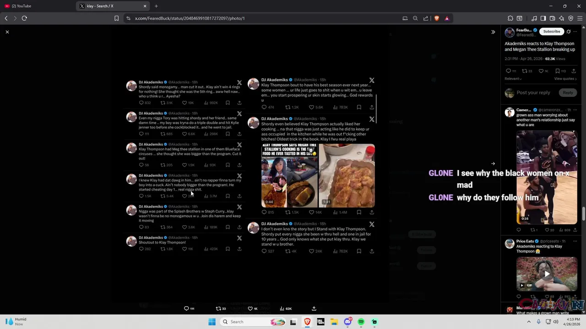Click the greyed Reply button
Viewport: 586px width, 329px height.
pyautogui.click(x=568, y=93)
